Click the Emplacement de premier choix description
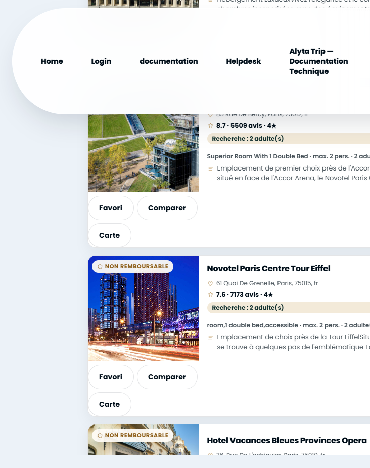Image resolution: width=370 pixels, height=468 pixels. [x=293, y=173]
